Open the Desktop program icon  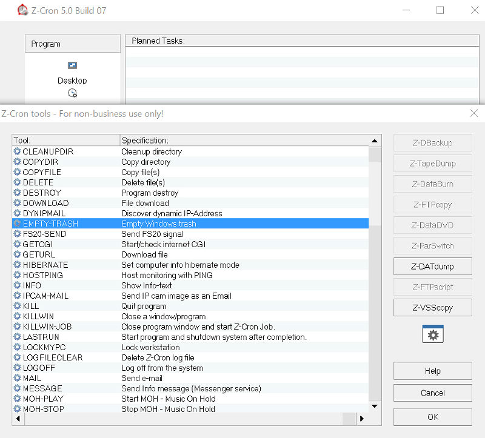pyautogui.click(x=72, y=65)
